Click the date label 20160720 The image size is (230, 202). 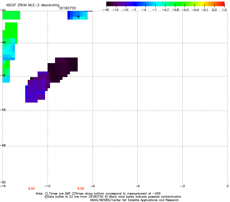[67, 8]
